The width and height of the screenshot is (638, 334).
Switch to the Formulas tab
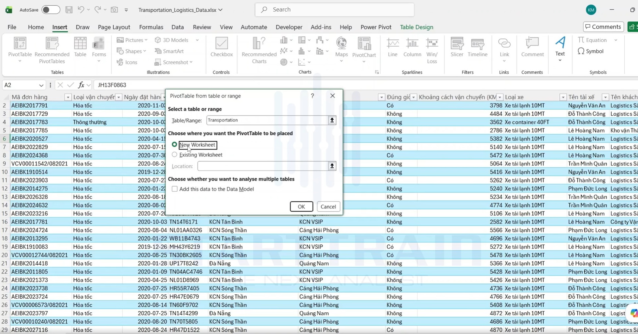(151, 27)
